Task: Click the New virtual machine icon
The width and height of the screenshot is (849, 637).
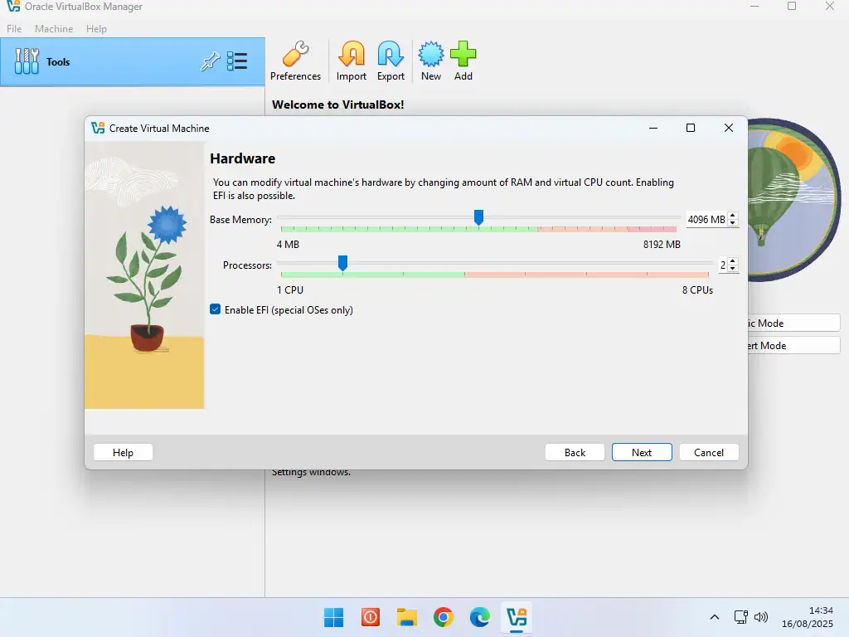Action: pyautogui.click(x=431, y=56)
